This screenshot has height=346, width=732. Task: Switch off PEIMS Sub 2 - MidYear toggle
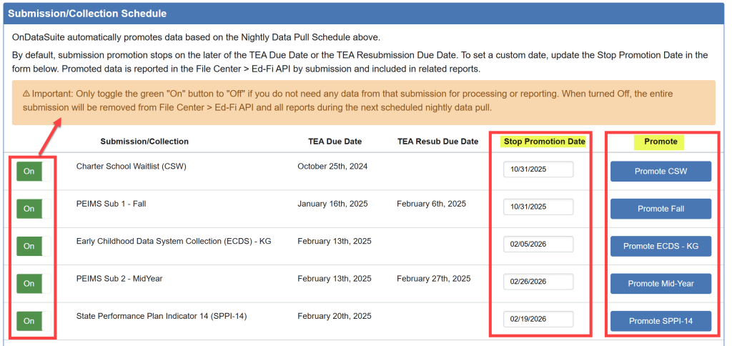(29, 284)
